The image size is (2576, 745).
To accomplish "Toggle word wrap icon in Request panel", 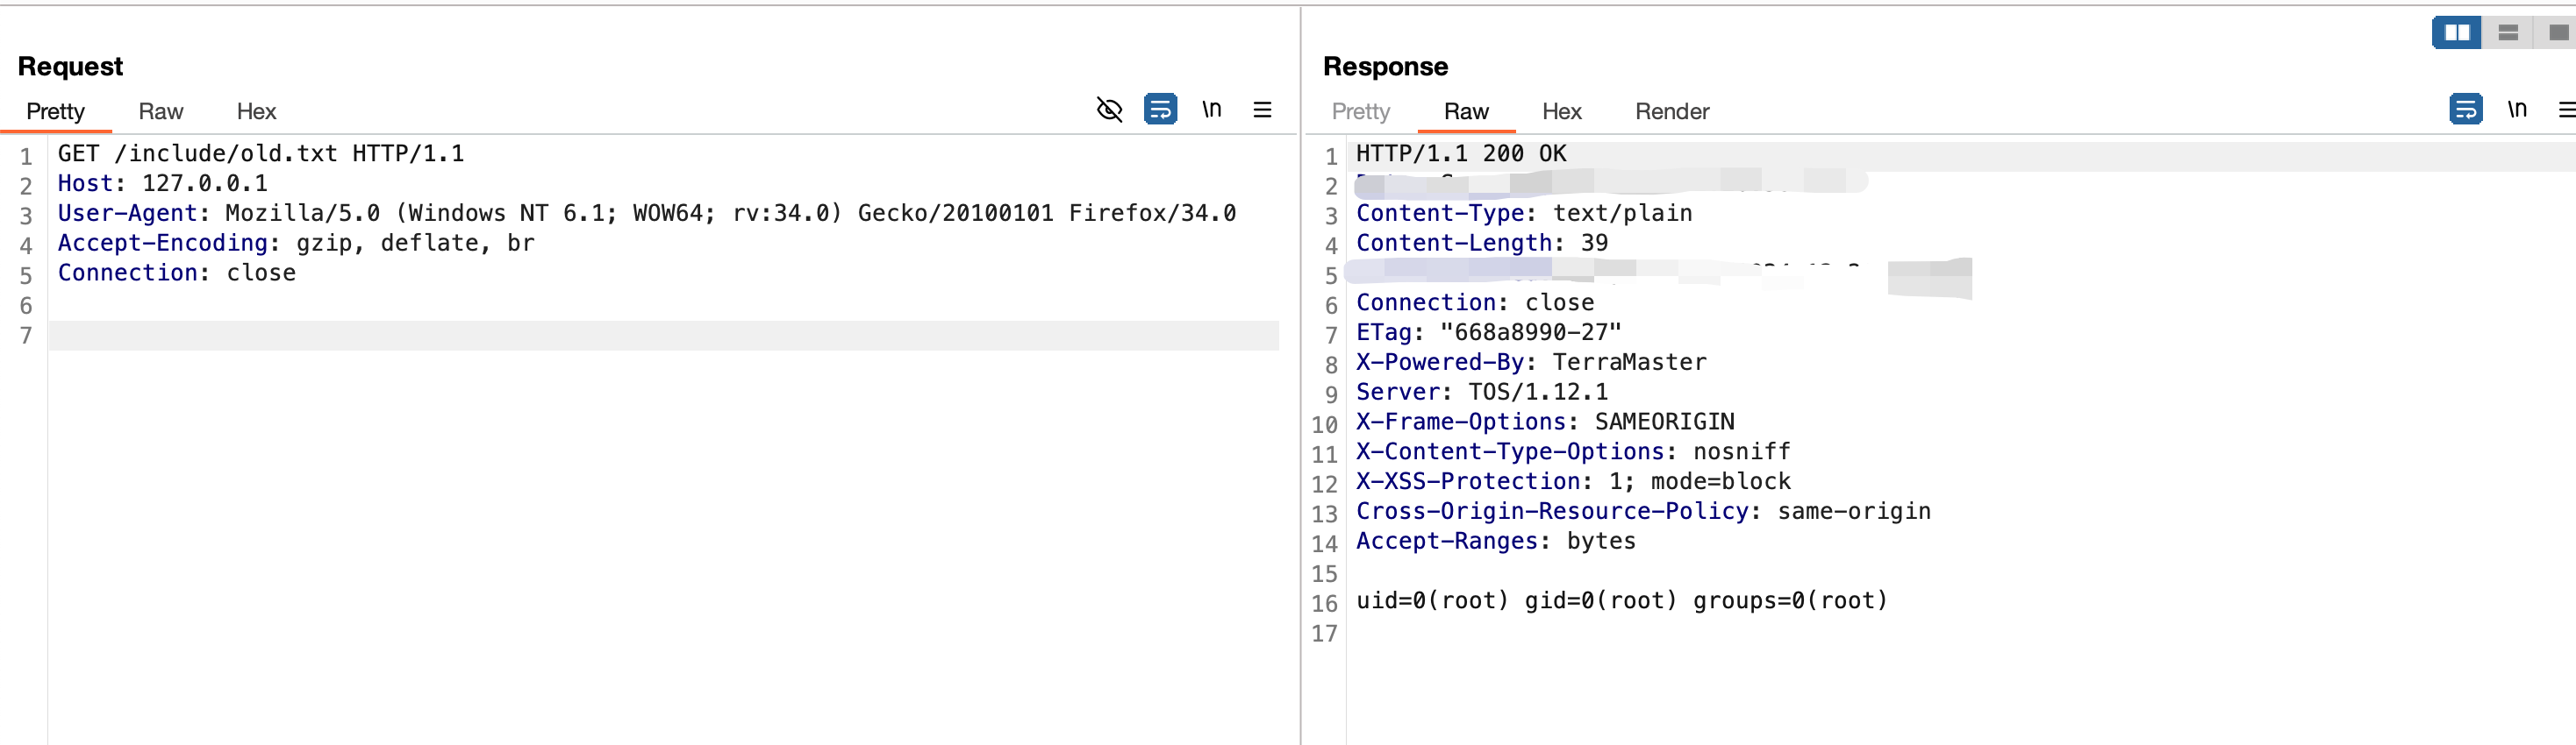I will [1160, 109].
